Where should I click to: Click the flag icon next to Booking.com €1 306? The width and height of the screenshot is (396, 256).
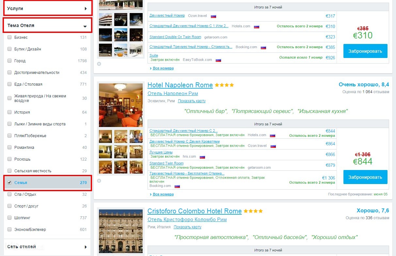pyautogui.click(x=177, y=186)
